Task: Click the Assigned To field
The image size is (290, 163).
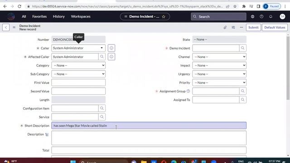Action: pos(216,100)
